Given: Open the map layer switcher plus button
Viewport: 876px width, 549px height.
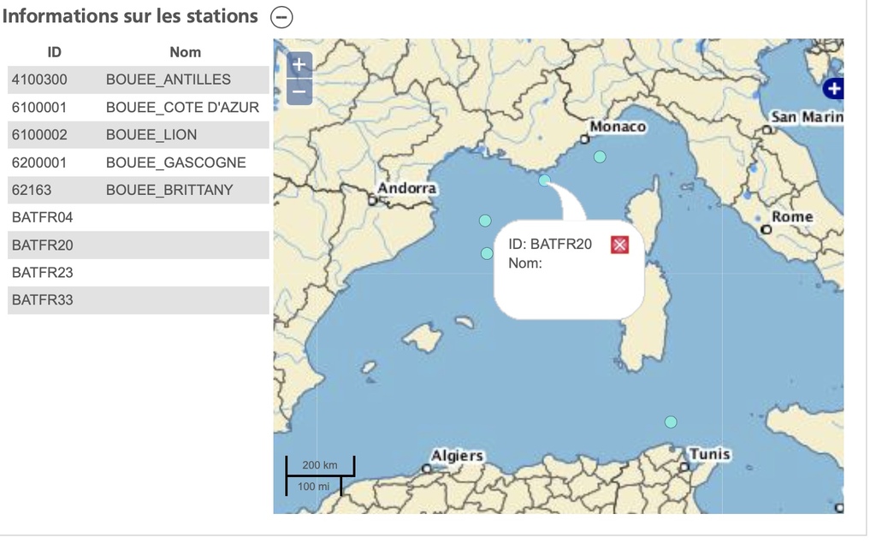Looking at the screenshot, I should pos(833,88).
